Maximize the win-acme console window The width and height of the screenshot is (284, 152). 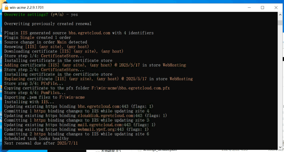click(x=262, y=7)
